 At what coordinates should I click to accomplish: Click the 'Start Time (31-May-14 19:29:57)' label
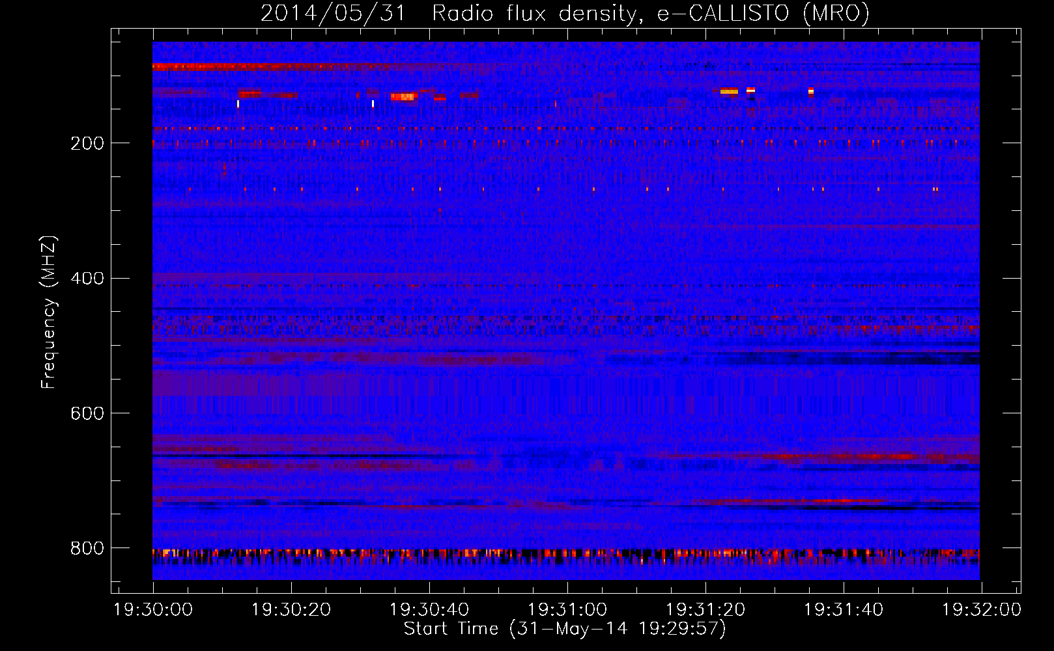tap(565, 629)
